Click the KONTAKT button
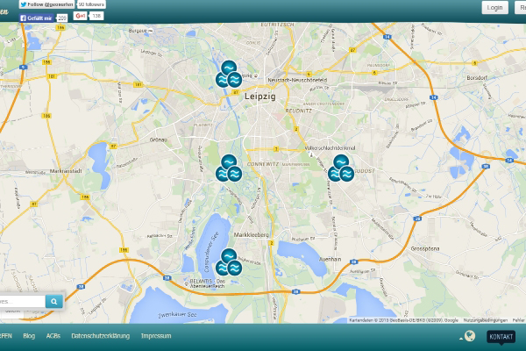Image resolution: width=526 pixels, height=351 pixels. pos(501,337)
